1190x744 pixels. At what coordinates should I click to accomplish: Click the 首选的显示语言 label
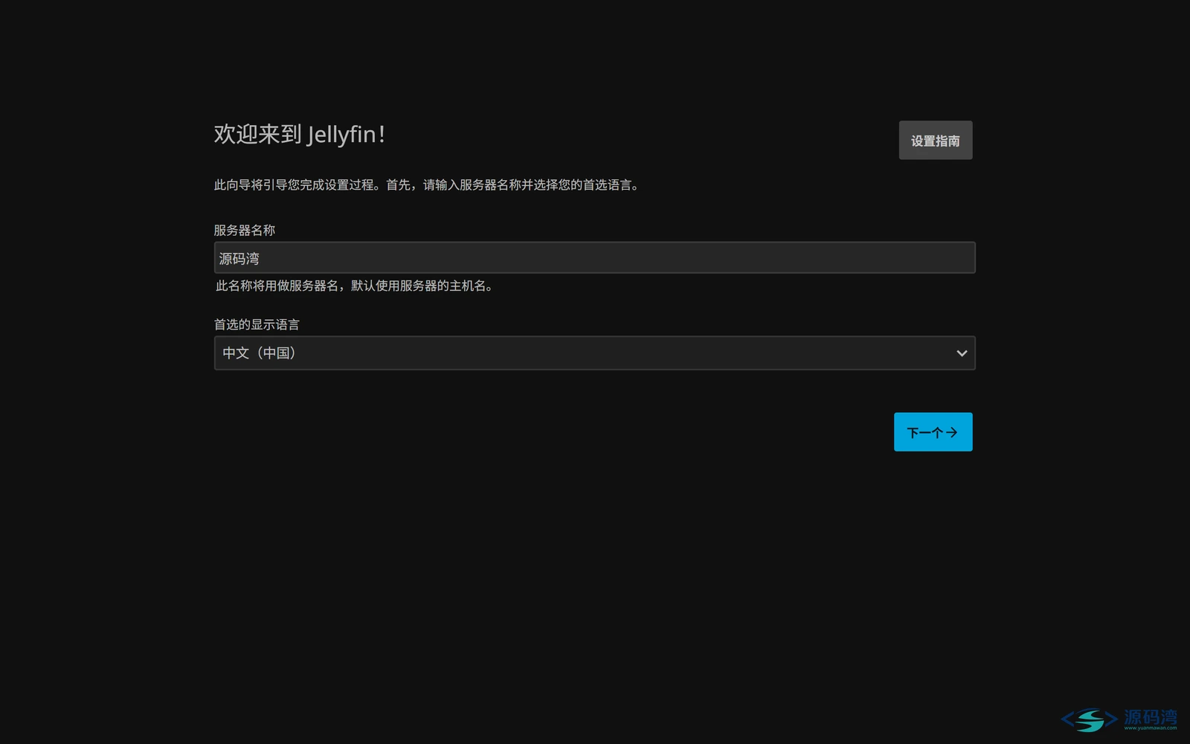tap(257, 324)
